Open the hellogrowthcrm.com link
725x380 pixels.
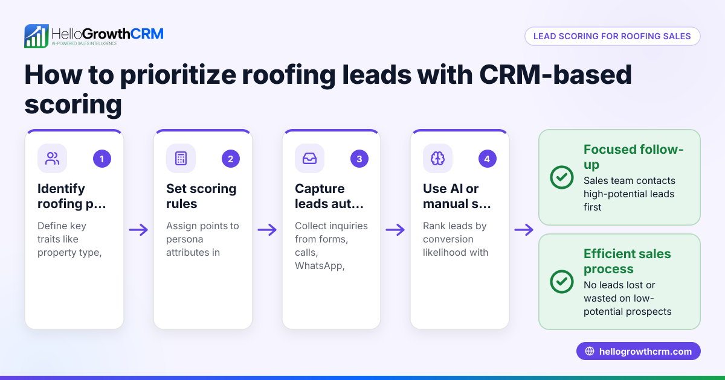(639, 351)
